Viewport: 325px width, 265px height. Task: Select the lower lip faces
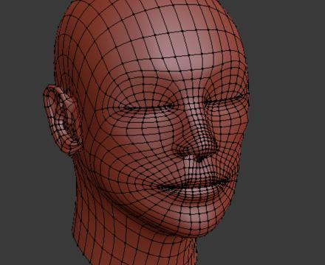(x=194, y=194)
